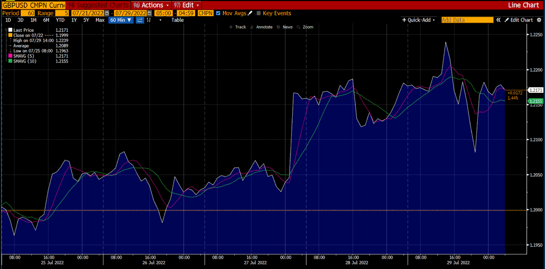Open the chart settings gear icon
Image resolution: width=545 pixels, height=269 pixels.
539,20
